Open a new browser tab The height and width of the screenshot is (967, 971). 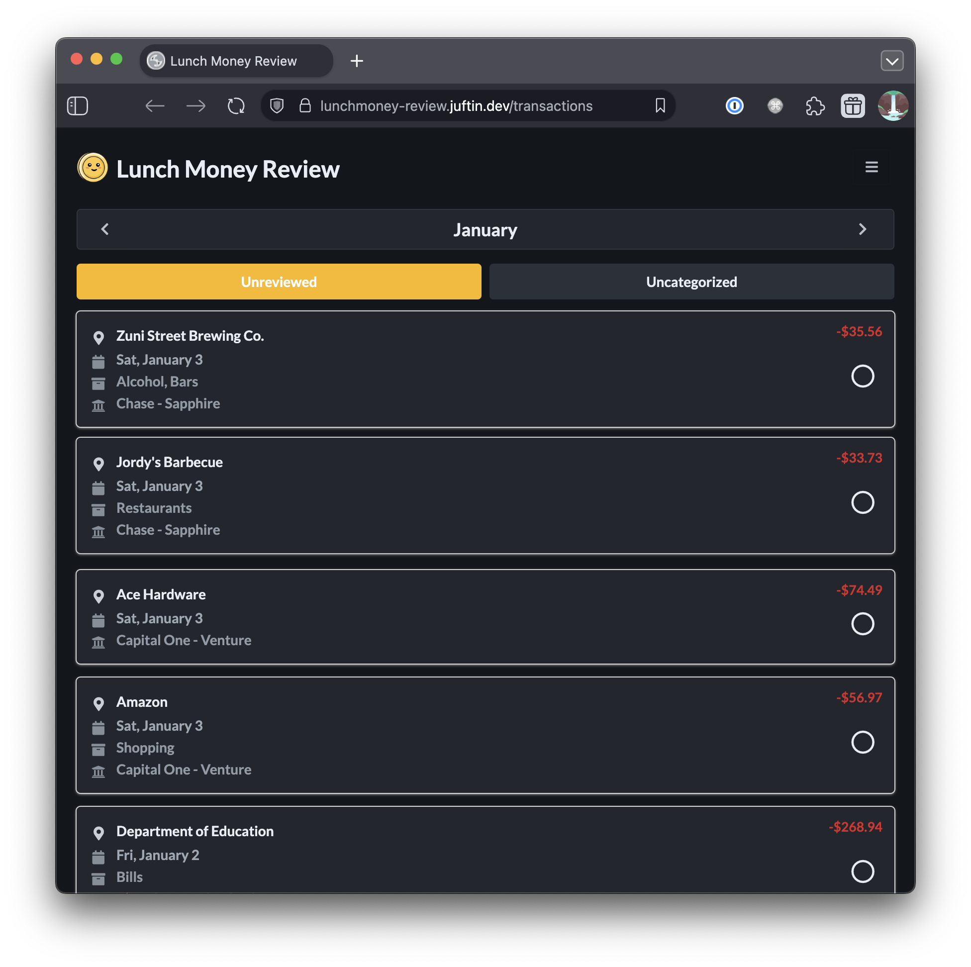[x=356, y=61]
